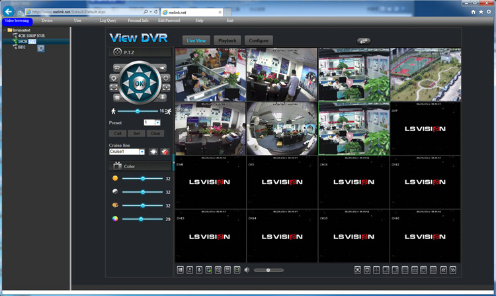Click the iris close icon left of the dial
Image resolution: width=496 pixels, height=296 pixels.
[x=114, y=78]
